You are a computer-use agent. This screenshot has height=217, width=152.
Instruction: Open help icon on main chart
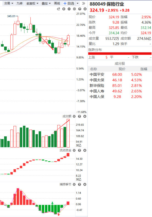[x=80, y=9]
